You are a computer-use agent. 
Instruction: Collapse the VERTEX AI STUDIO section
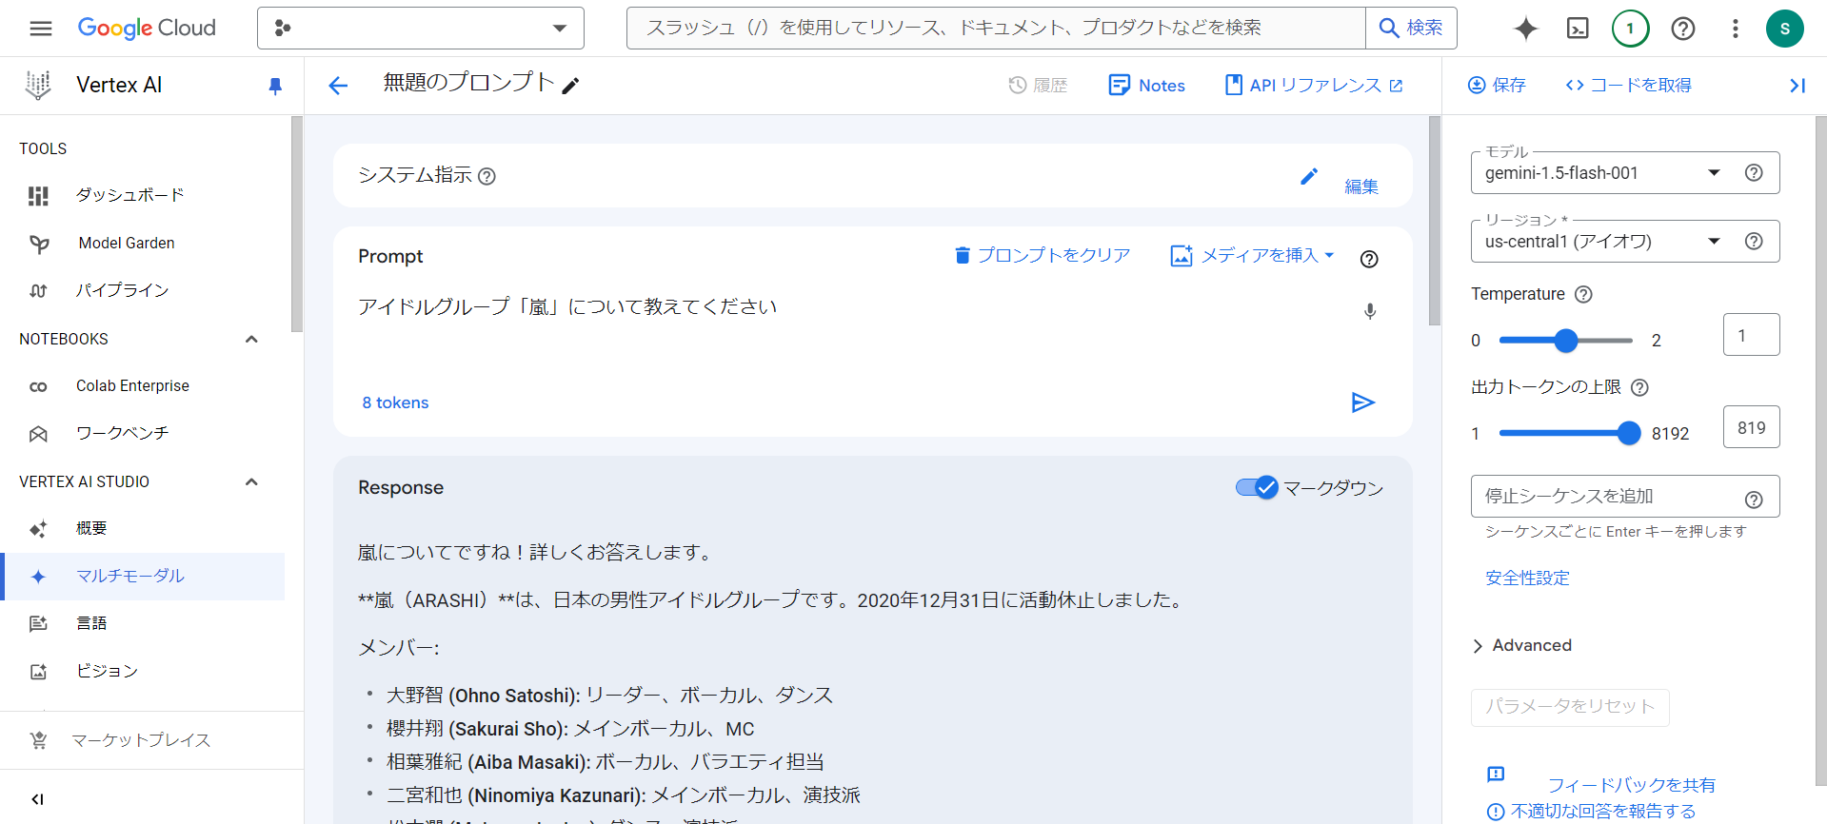click(x=251, y=481)
